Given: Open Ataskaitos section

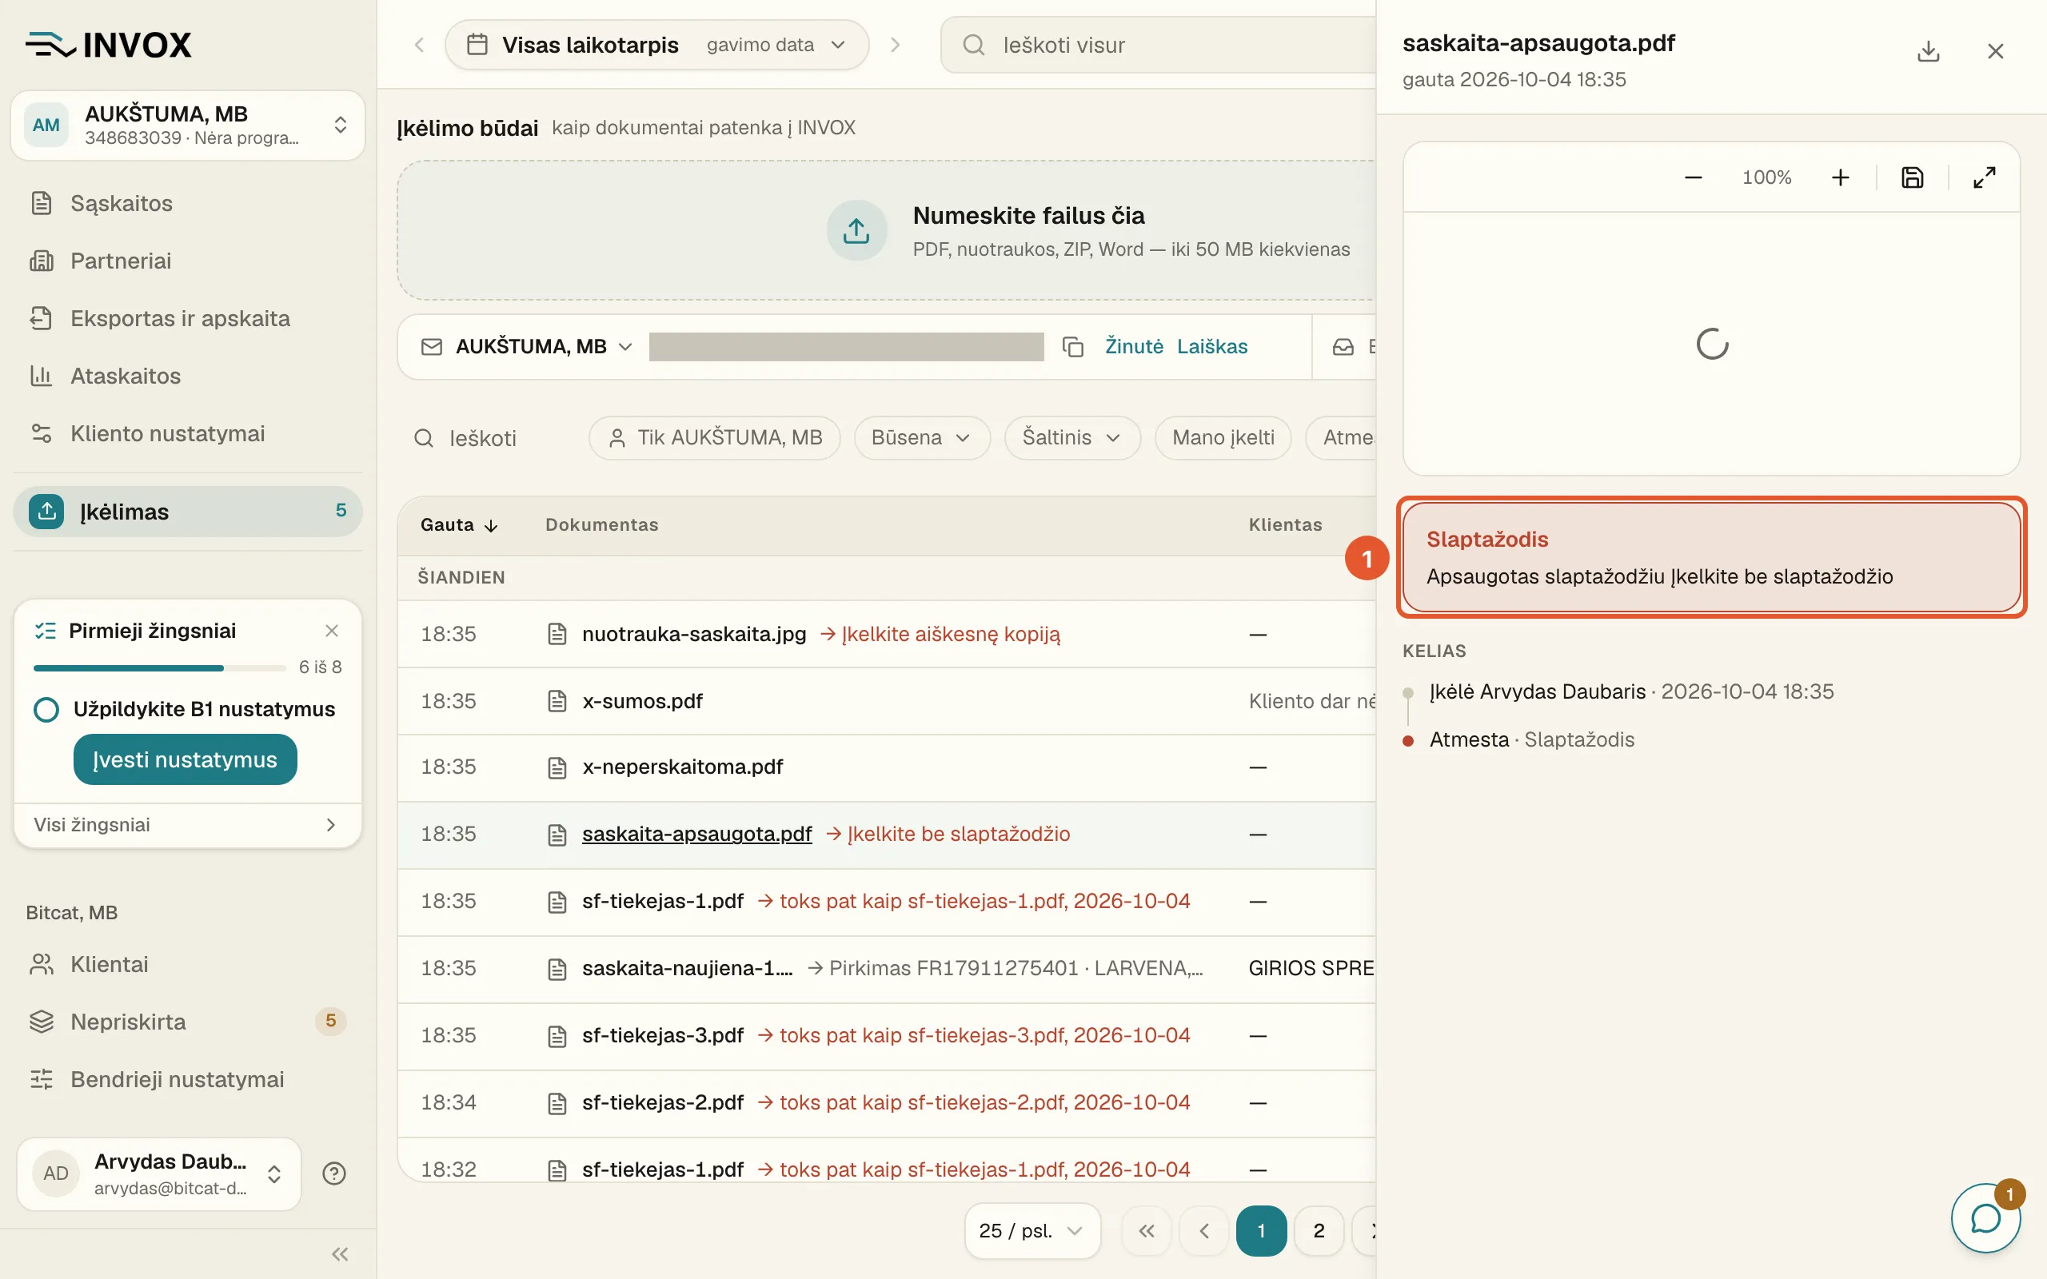Looking at the screenshot, I should [187, 376].
